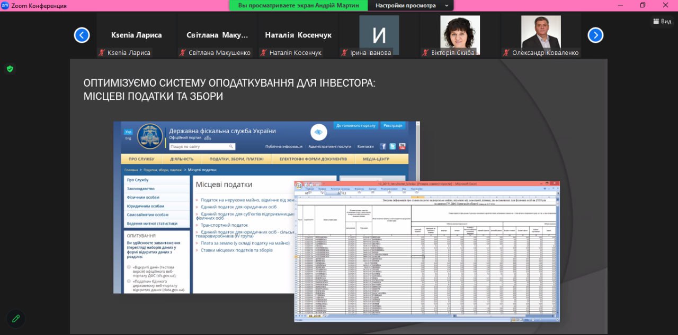Click muted microphone icon beside Світлана Макушенко
The image size is (678, 335).
click(x=183, y=53)
